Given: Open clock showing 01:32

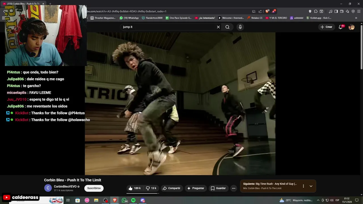Looking at the screenshot, I should point(347,200).
